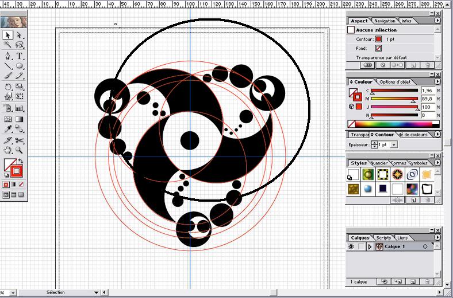Click the Contour red swatch in Aspect palette
The width and height of the screenshot is (453, 298).
pyautogui.click(x=378, y=39)
